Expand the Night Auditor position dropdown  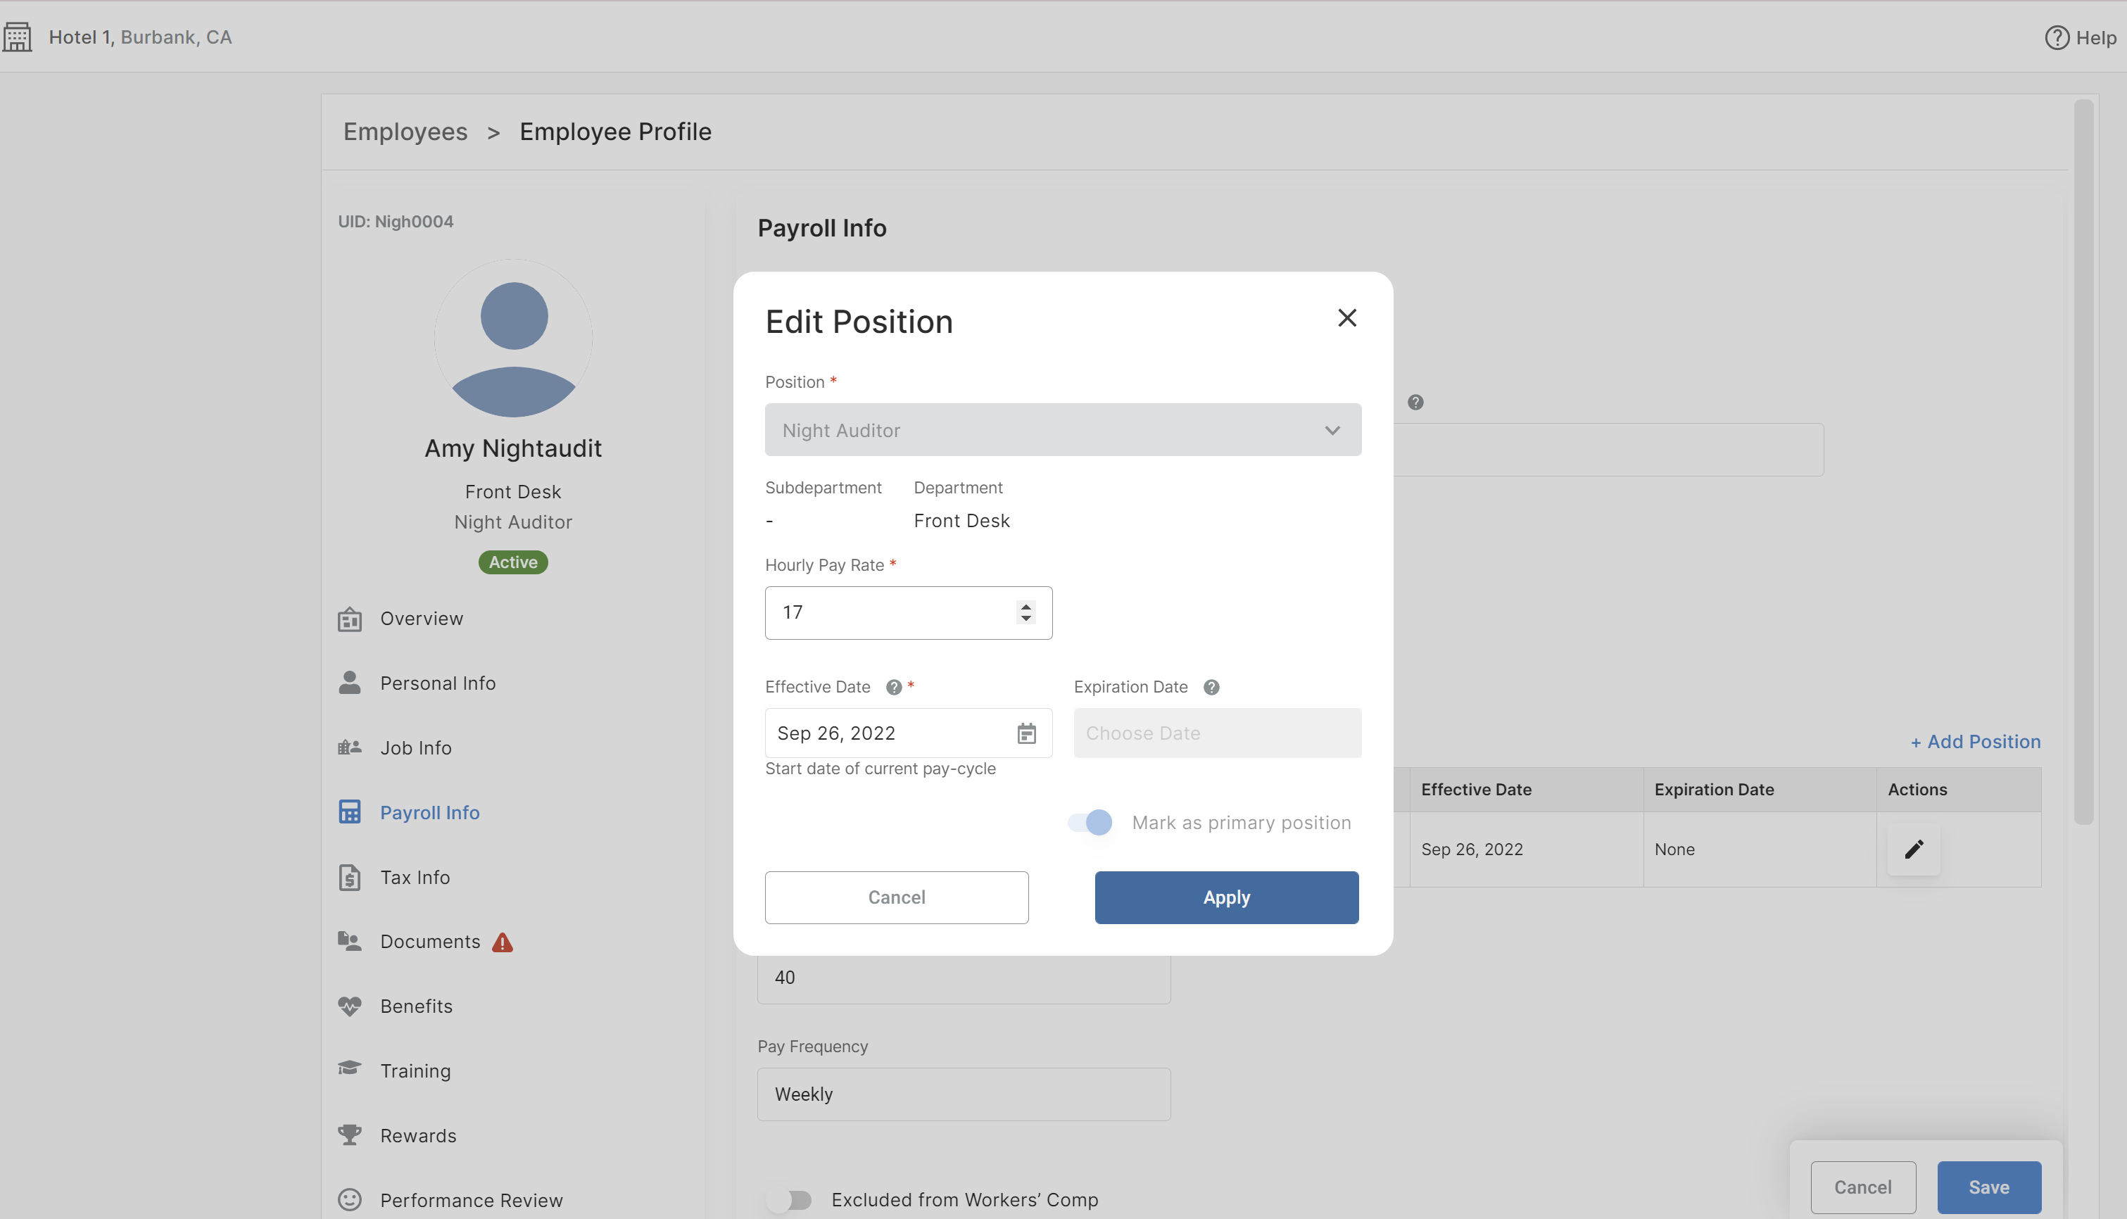pos(1062,430)
